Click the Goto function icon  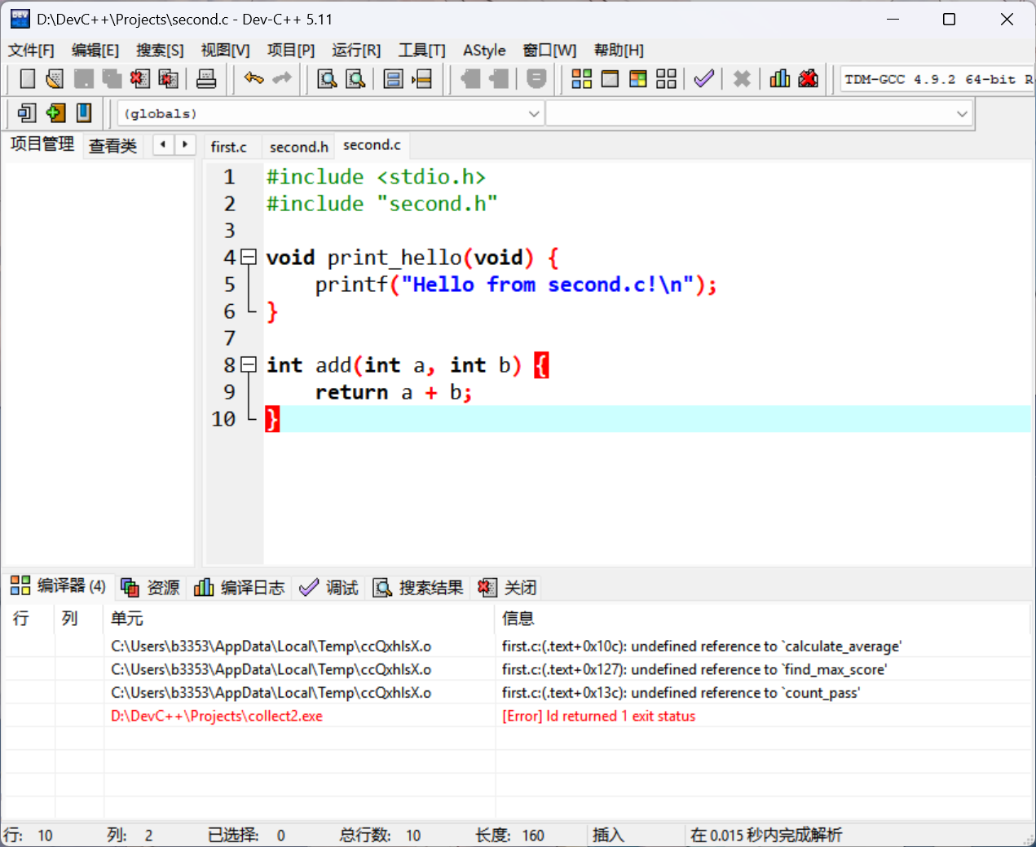click(x=394, y=79)
